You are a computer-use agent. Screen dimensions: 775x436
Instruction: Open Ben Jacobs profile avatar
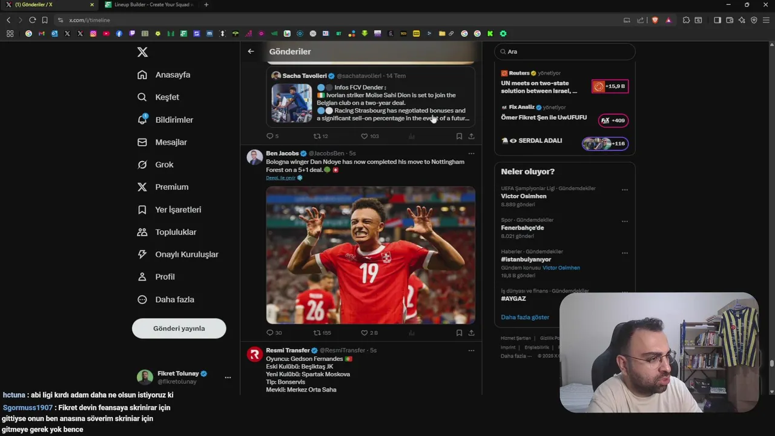pyautogui.click(x=255, y=157)
